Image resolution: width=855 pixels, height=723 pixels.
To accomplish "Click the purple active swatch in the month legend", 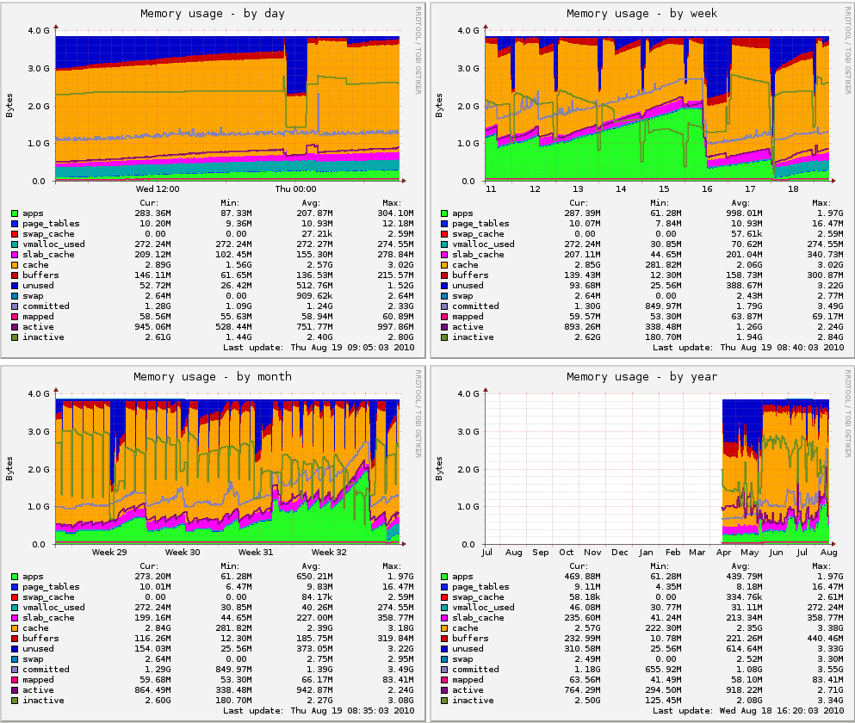I will (15, 690).
